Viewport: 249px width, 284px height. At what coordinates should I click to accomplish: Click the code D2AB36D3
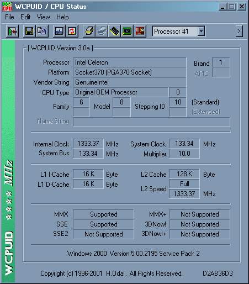pos(218,274)
